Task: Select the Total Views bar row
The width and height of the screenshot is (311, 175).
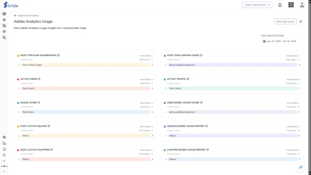Action: coord(233,88)
